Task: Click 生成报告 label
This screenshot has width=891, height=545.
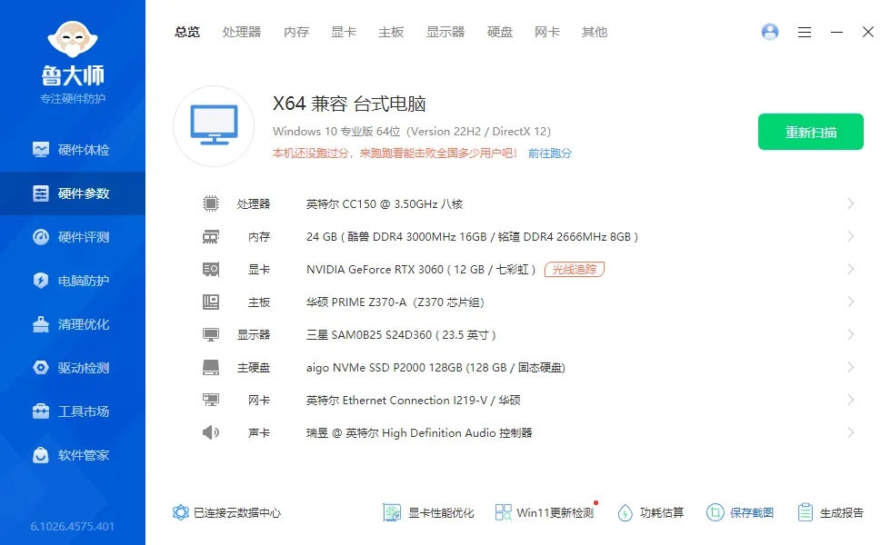Action: click(x=842, y=512)
